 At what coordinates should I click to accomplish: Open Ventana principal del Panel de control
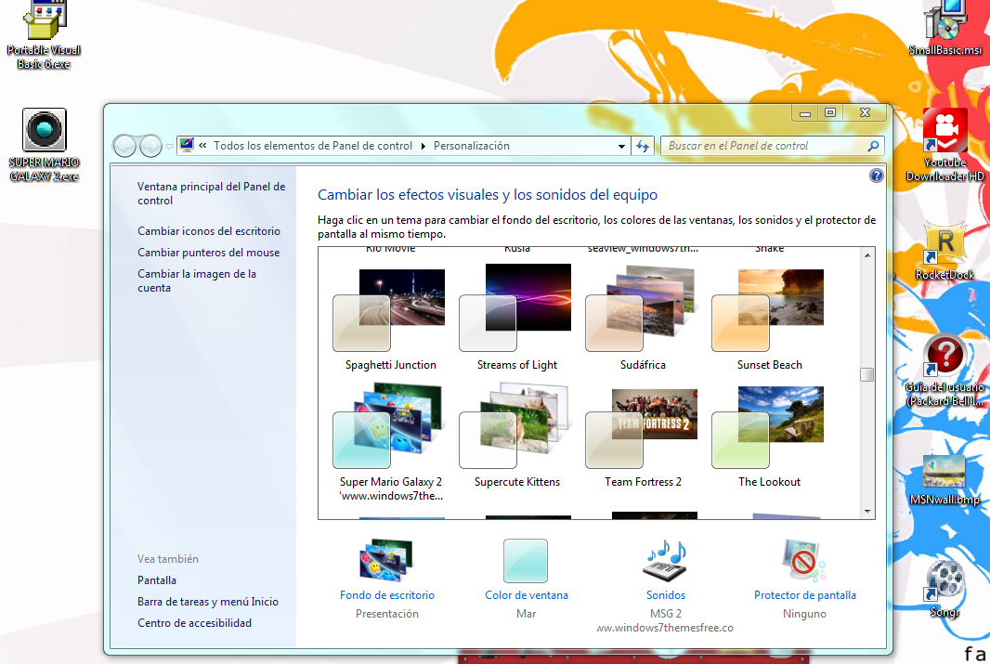click(x=212, y=193)
